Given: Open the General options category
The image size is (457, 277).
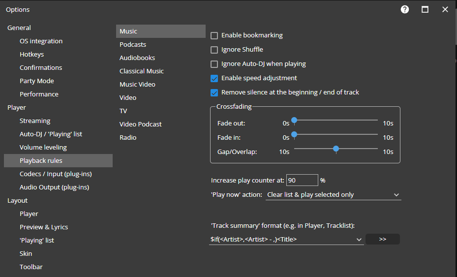Looking at the screenshot, I should 19,28.
